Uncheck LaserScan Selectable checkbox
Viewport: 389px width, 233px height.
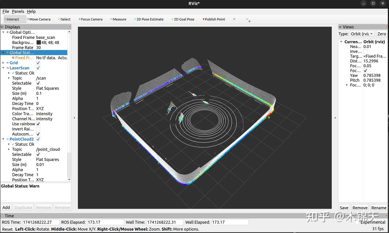click(x=38, y=83)
